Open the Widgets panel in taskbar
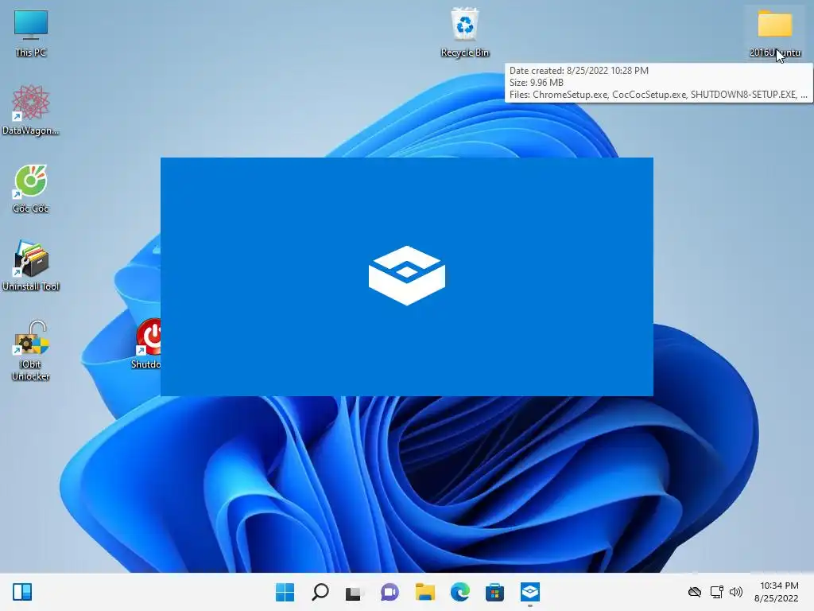Viewport: 814px width, 611px height. 22,592
